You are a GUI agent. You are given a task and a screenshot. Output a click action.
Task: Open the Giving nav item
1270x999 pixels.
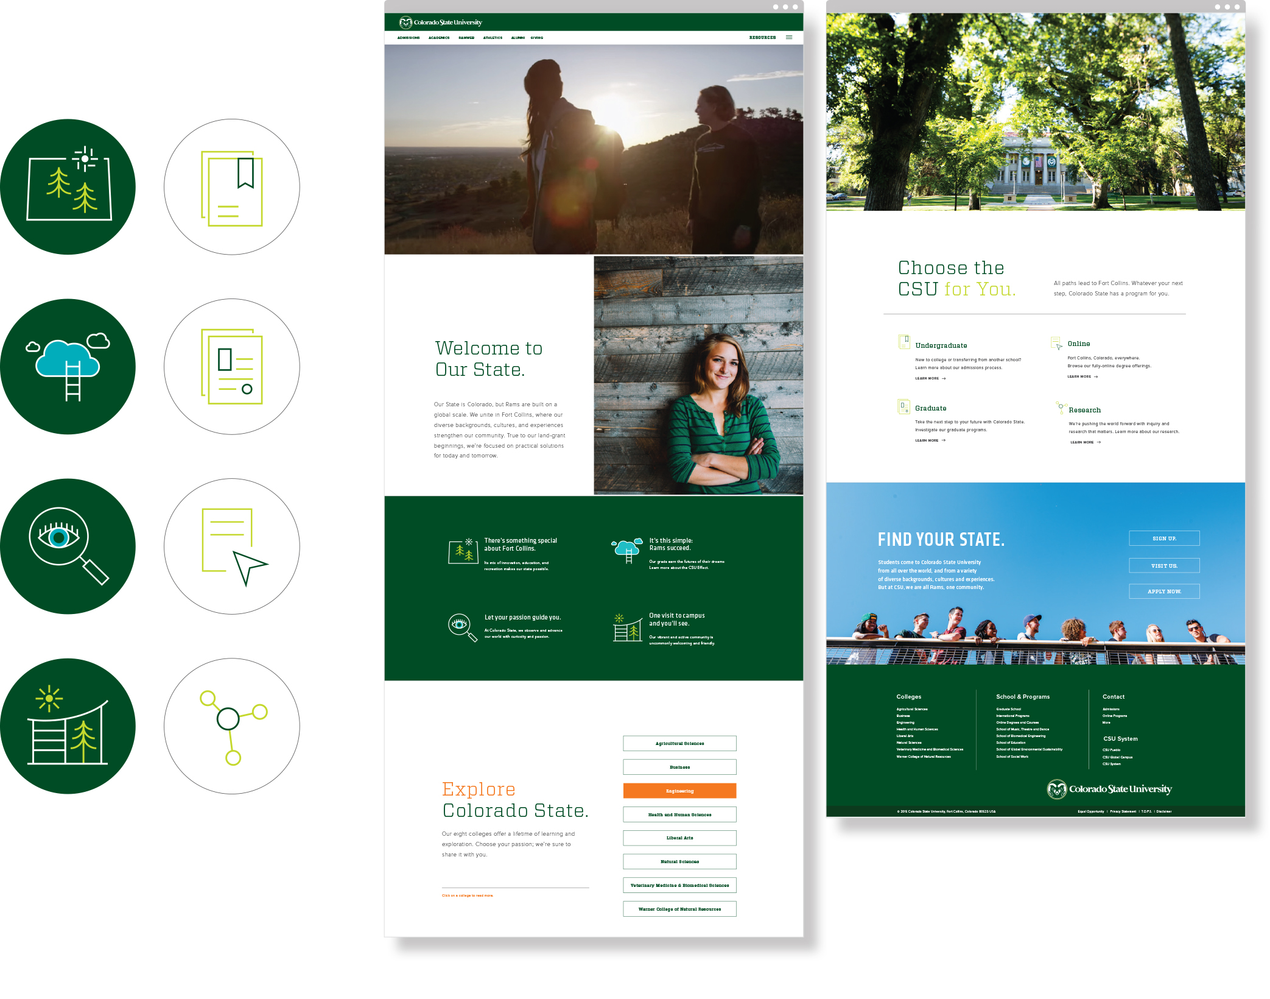pos(536,38)
